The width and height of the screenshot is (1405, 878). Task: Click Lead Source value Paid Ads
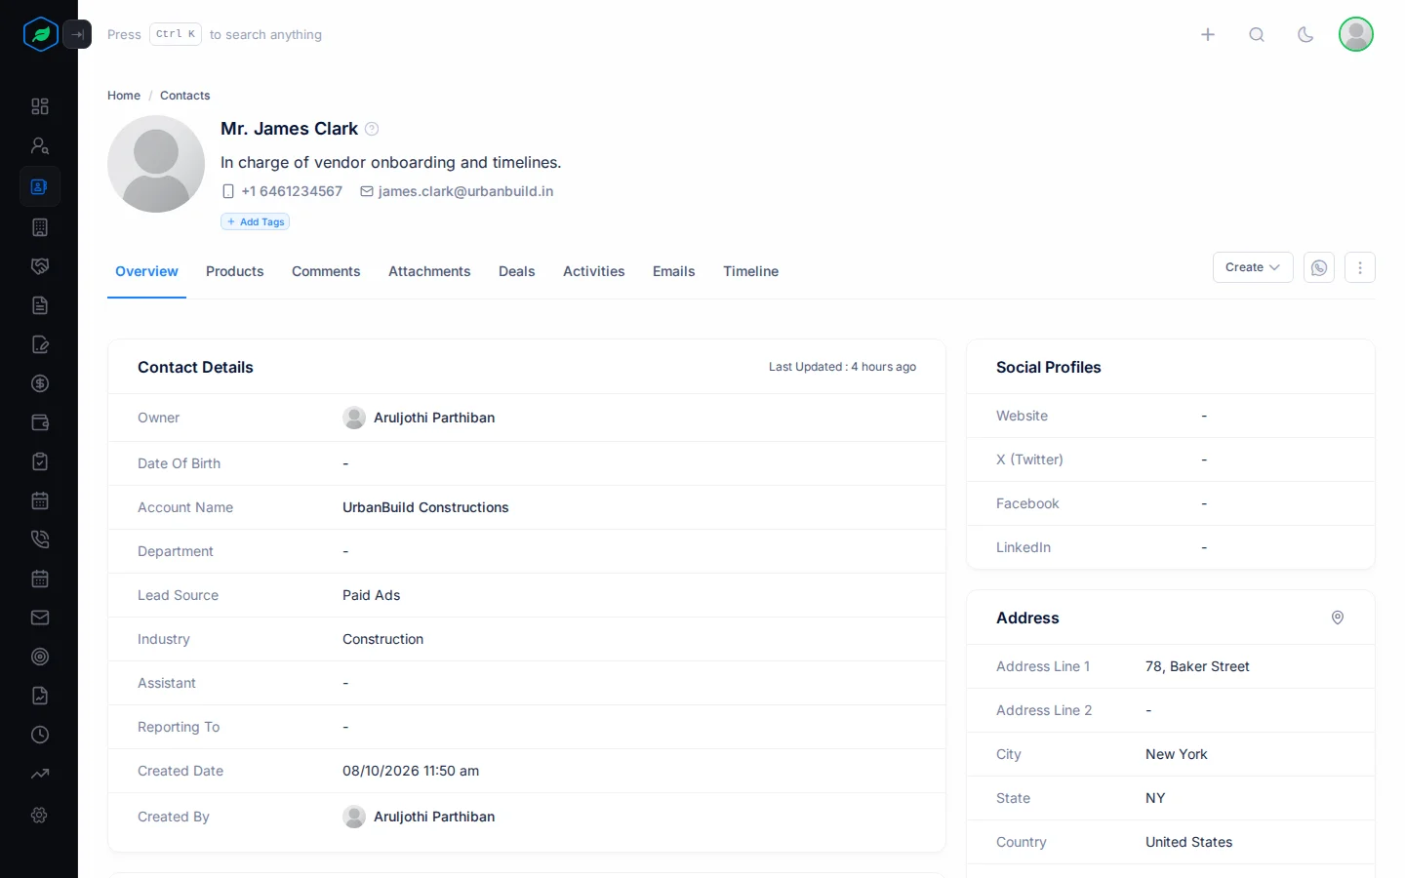point(371,595)
